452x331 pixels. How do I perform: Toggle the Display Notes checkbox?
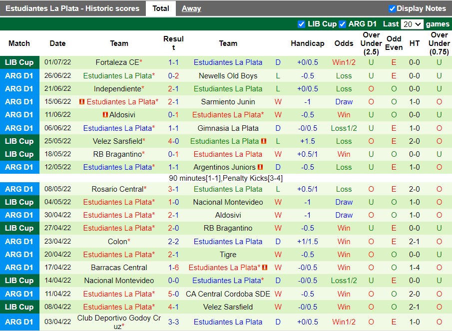[392, 8]
